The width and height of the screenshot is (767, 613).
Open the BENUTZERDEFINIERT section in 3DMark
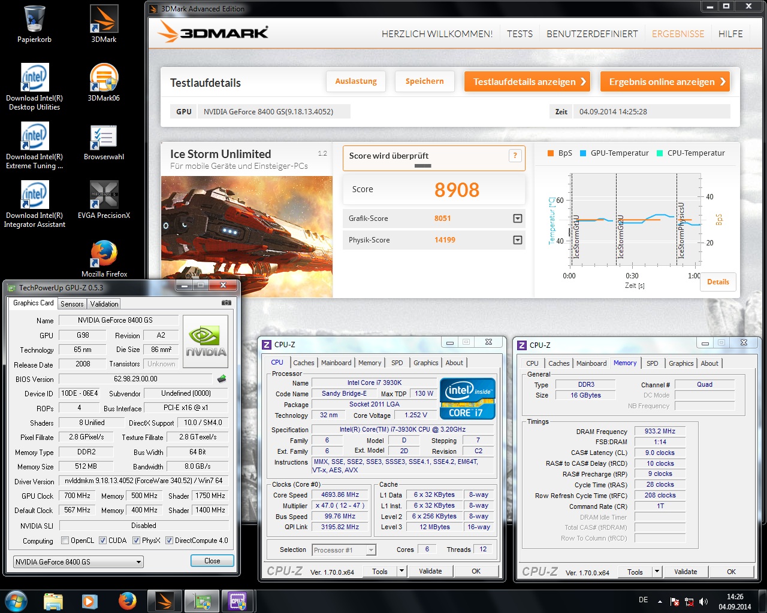592,34
